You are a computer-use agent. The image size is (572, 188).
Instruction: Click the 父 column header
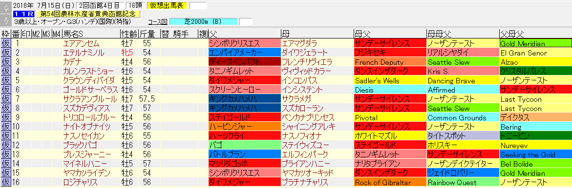[x=244, y=34]
